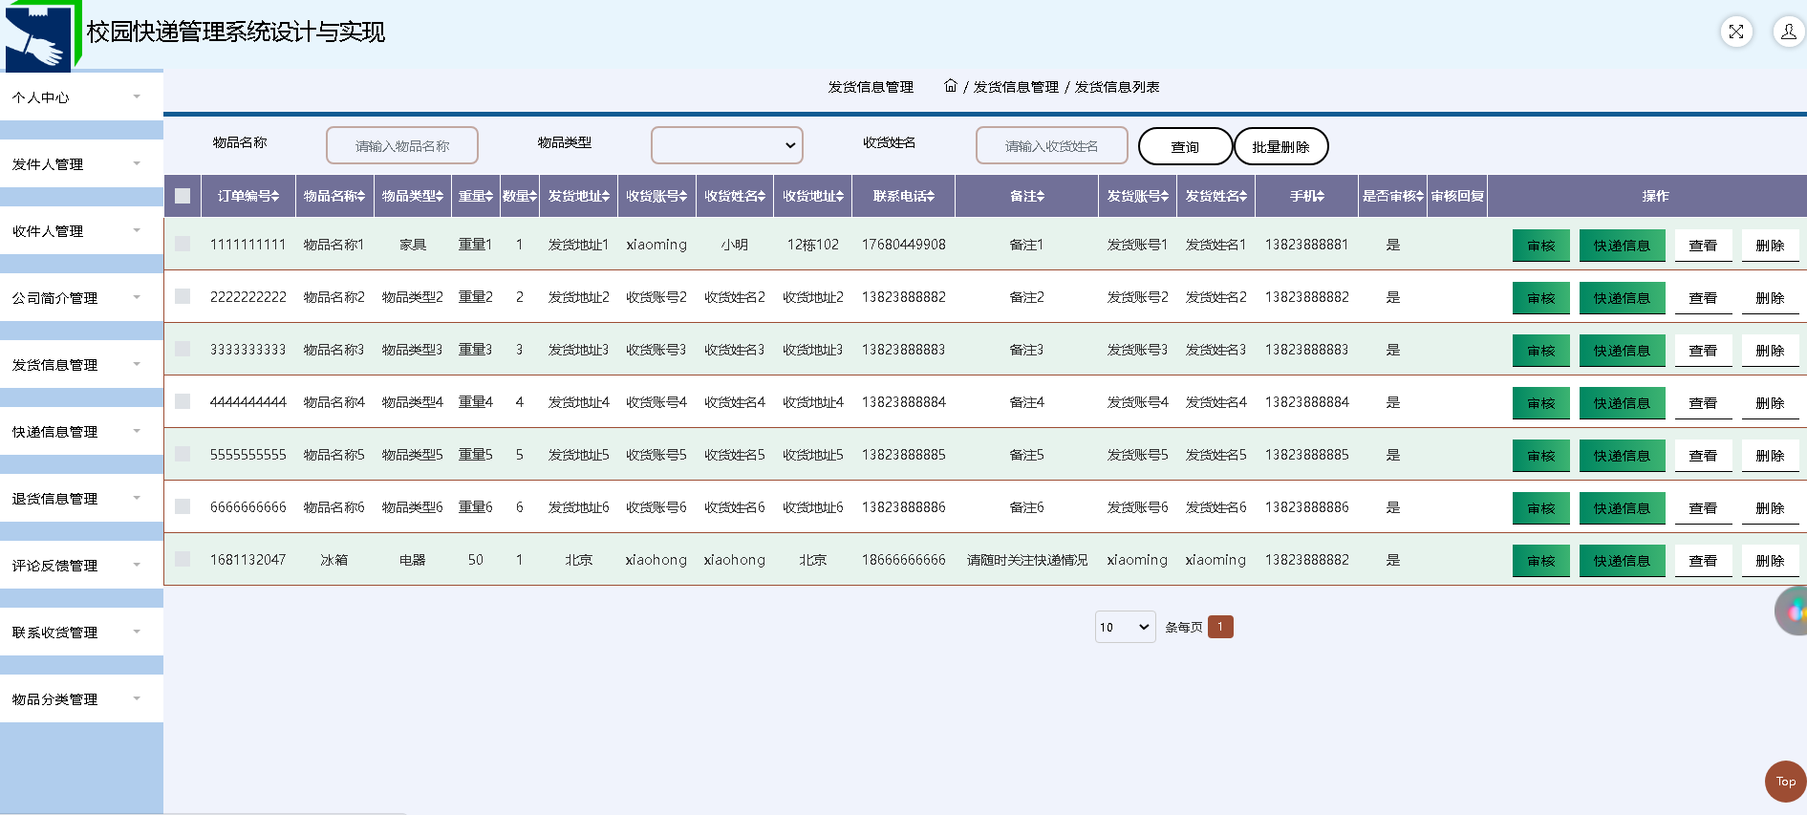This screenshot has height=815, width=1807.
Task: Open 快递信息 for order 2222222222
Action: tap(1622, 298)
